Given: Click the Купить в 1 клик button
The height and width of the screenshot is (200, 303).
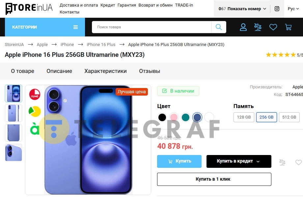Looking at the screenshot, I should click(214, 179).
